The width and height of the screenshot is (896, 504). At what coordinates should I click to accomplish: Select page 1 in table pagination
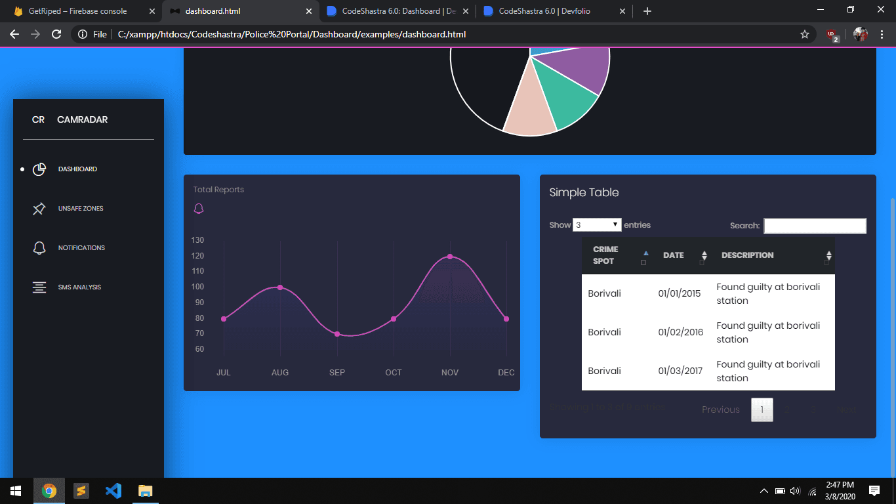(762, 409)
